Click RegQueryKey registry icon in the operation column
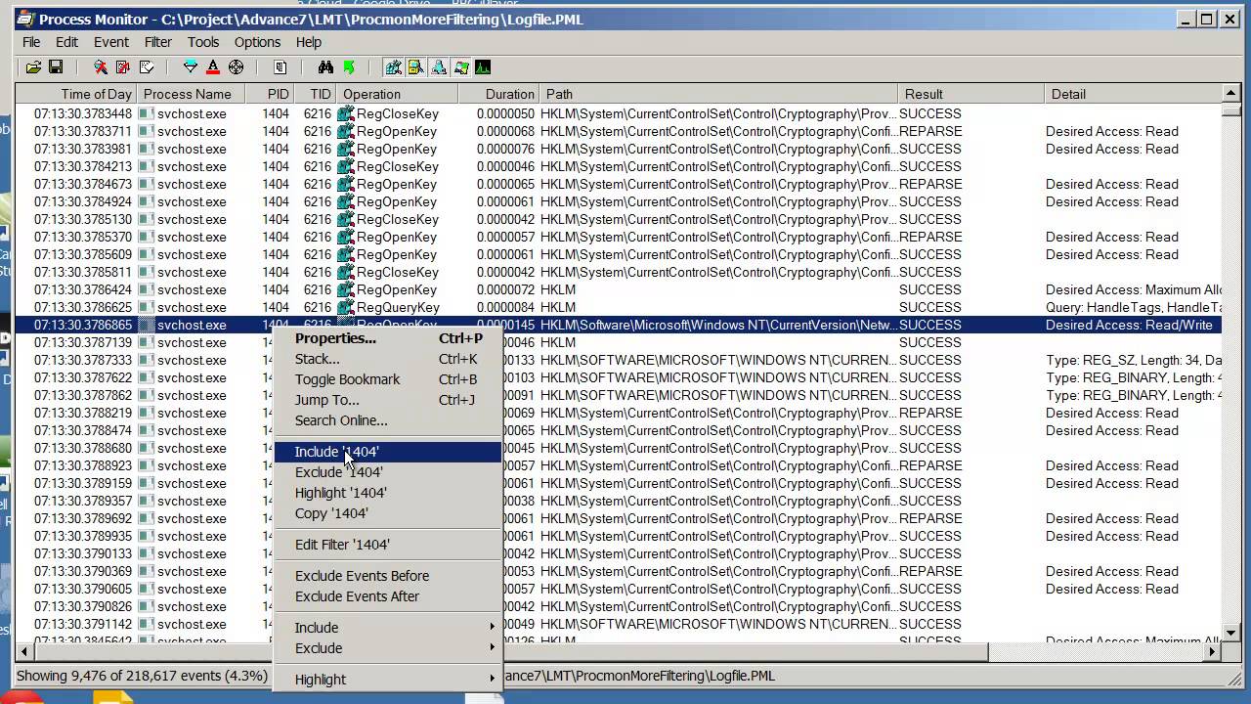 346,307
